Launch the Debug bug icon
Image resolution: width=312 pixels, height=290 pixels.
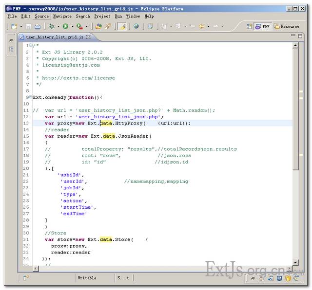click(51, 26)
